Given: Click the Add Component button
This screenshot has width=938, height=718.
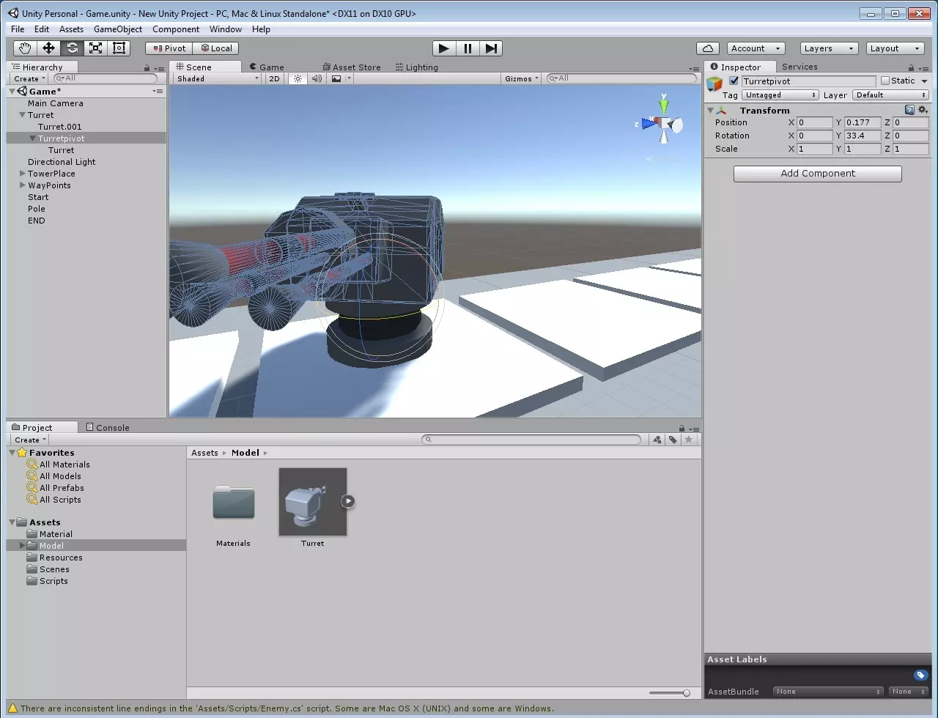Looking at the screenshot, I should pyautogui.click(x=817, y=174).
